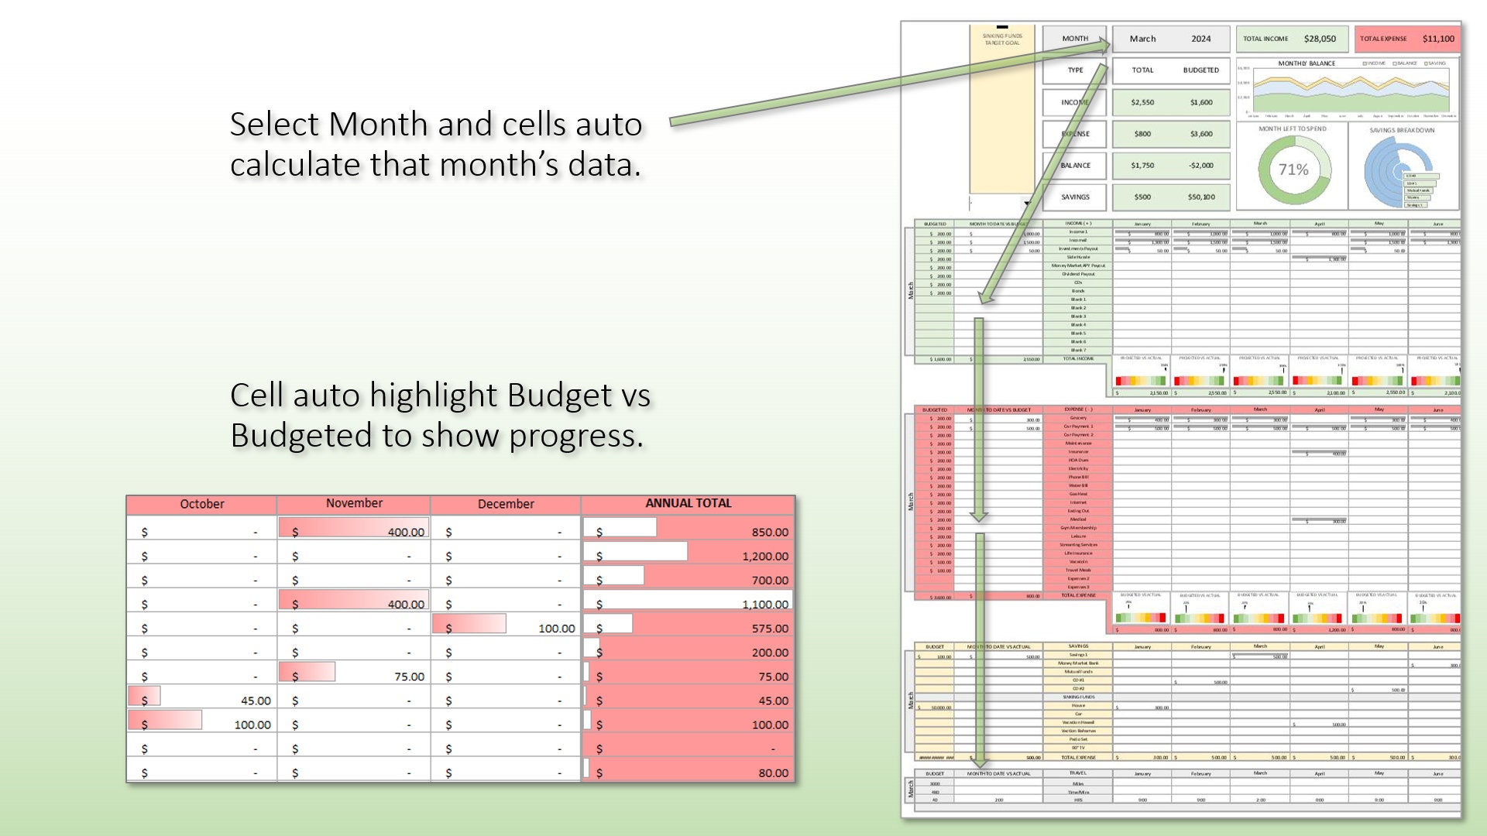Click the BALANCE label cell
Viewport: 1487px width, 836px height.
click(1074, 166)
